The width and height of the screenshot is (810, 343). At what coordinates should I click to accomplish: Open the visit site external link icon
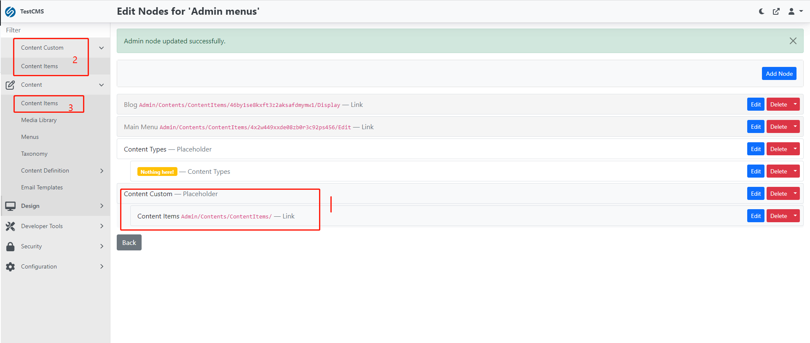pyautogui.click(x=776, y=11)
